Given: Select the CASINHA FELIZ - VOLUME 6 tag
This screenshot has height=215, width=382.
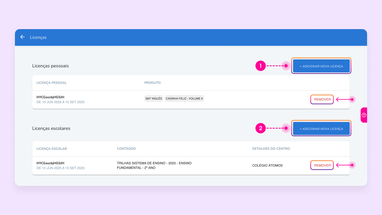Looking at the screenshot, I should click(184, 99).
